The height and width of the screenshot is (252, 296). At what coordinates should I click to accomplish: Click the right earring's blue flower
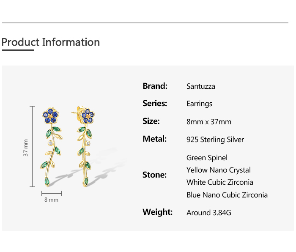(88, 115)
